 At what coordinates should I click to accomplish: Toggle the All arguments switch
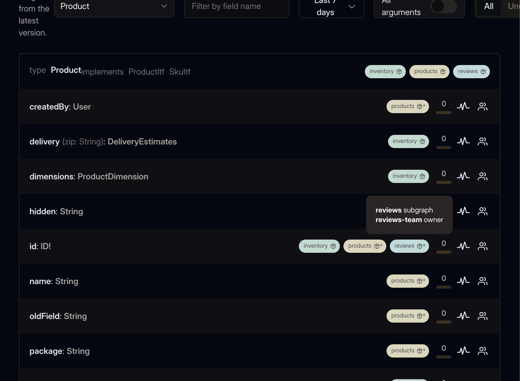tap(443, 6)
